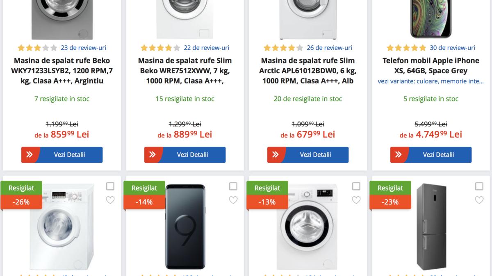Viewport: 492px width, 276px height.
Task: Favorite the -26% washing machine with heart icon
Action: click(x=110, y=200)
